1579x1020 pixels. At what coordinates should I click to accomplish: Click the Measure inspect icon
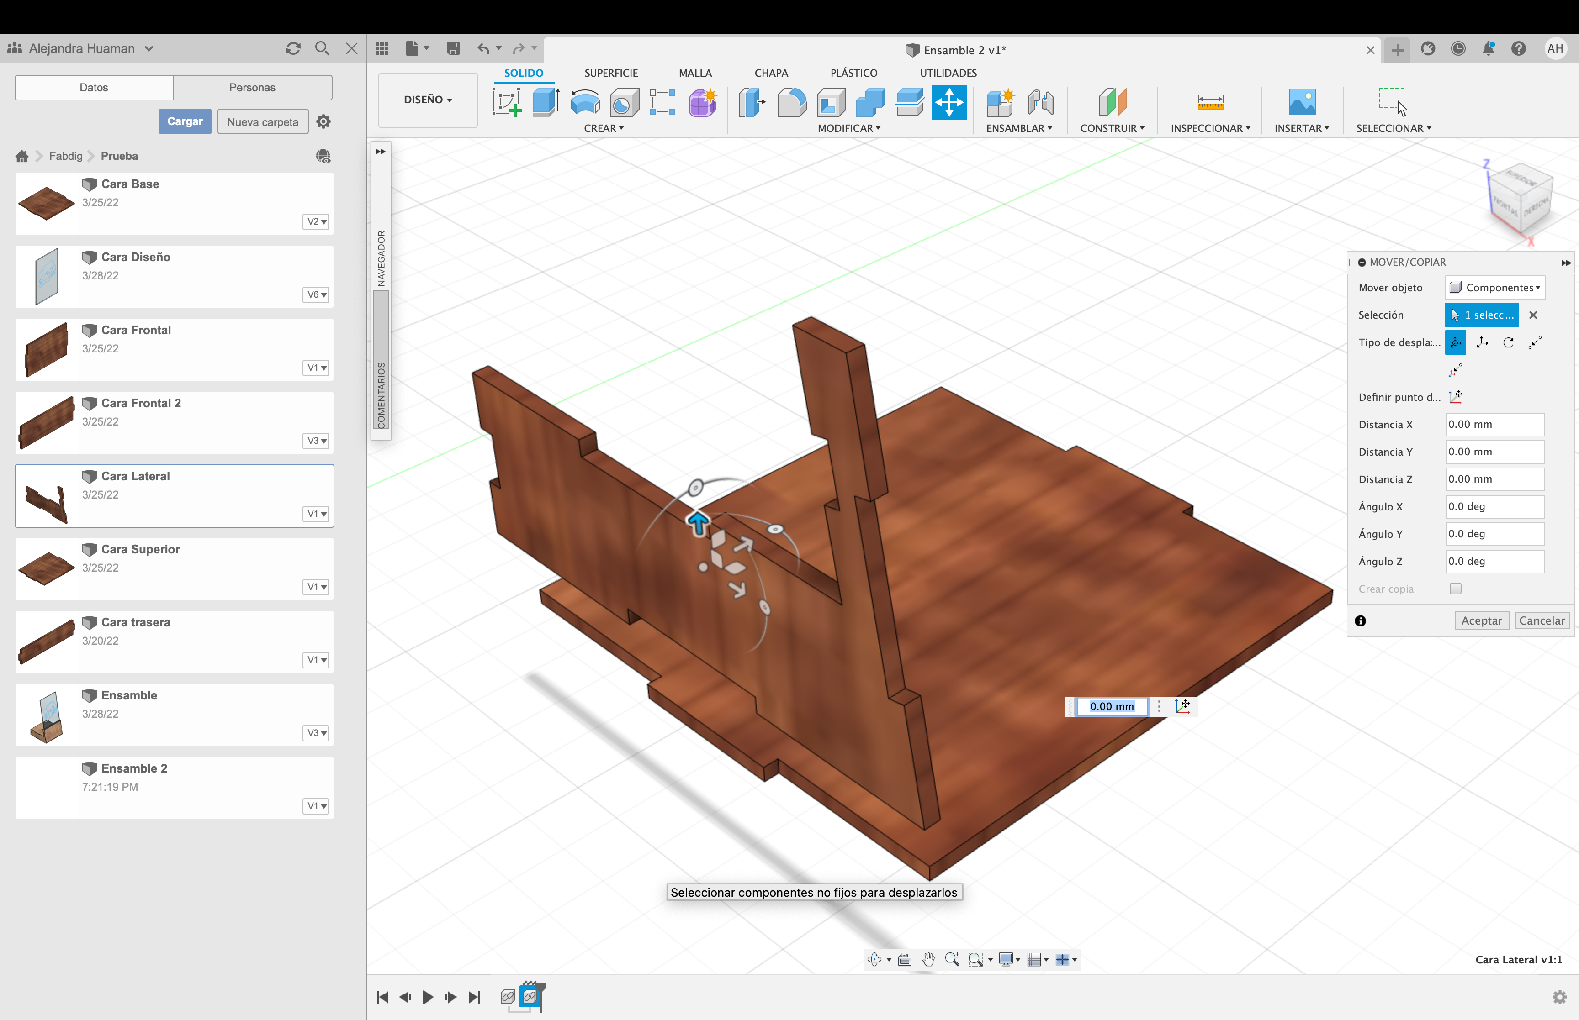pyautogui.click(x=1210, y=103)
